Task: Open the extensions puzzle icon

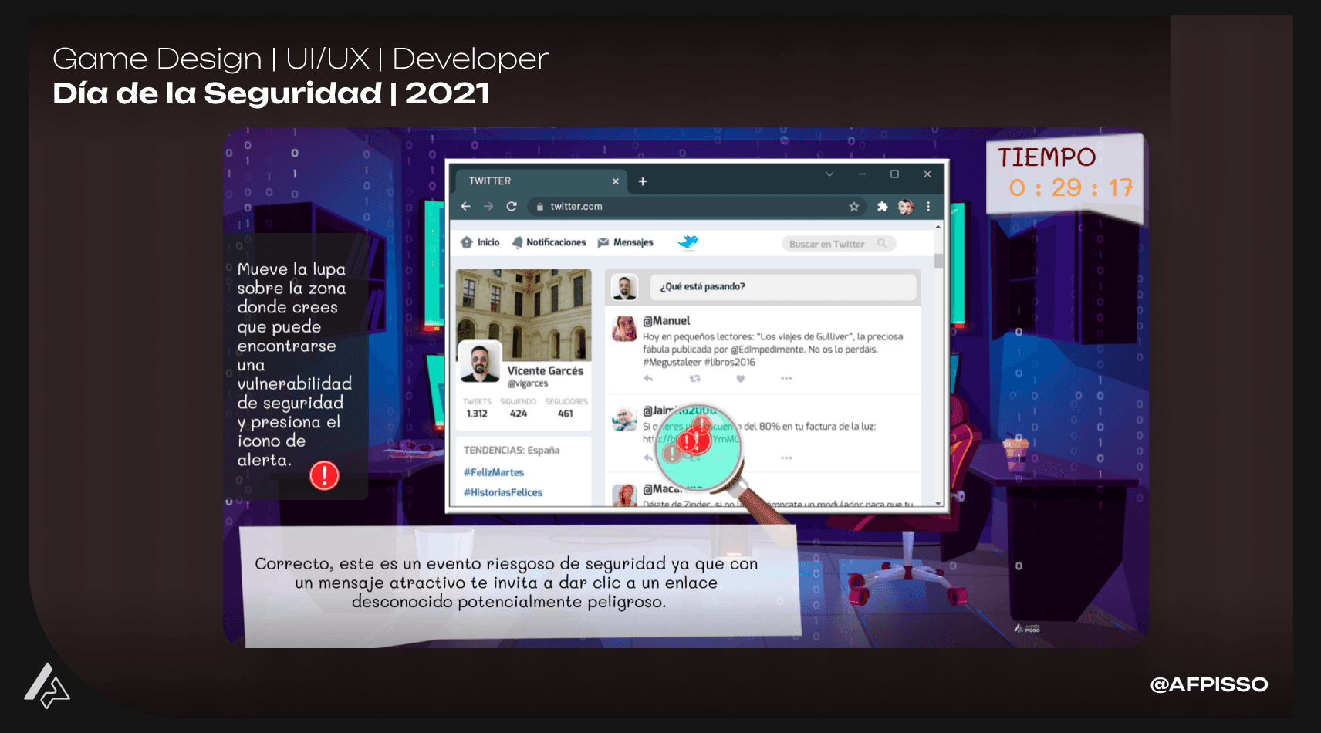Action: pos(882,207)
